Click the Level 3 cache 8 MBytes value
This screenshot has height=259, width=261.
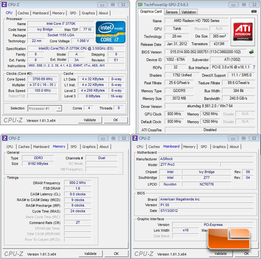click(x=93, y=96)
